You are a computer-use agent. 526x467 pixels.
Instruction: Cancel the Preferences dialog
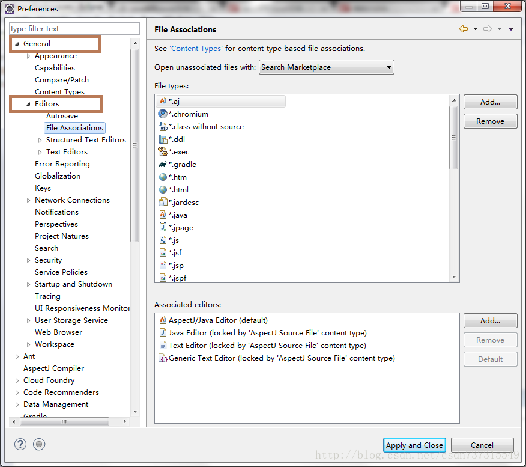[x=482, y=445]
